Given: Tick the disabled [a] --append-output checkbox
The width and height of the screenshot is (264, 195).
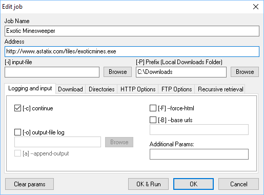Looking at the screenshot, I should (17, 153).
